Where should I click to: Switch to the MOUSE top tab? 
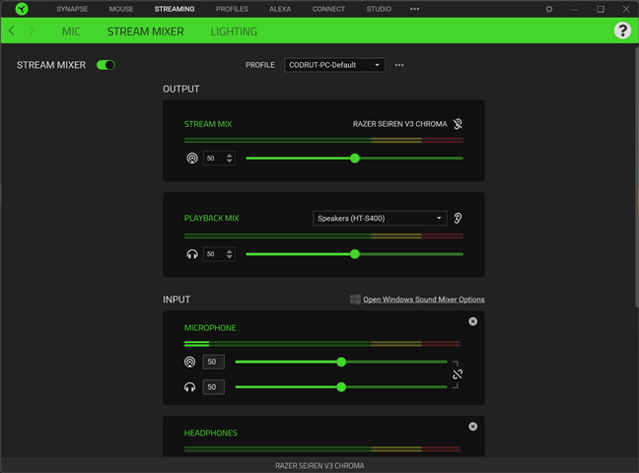point(121,9)
